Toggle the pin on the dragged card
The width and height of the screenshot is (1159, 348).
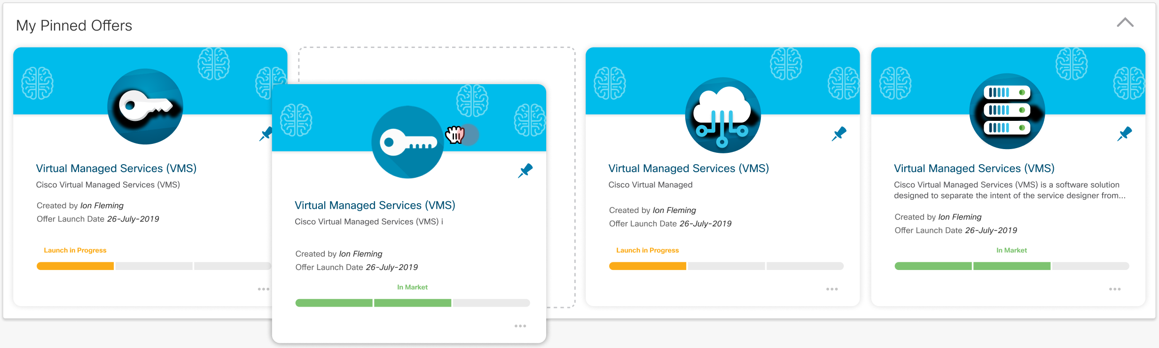click(525, 170)
